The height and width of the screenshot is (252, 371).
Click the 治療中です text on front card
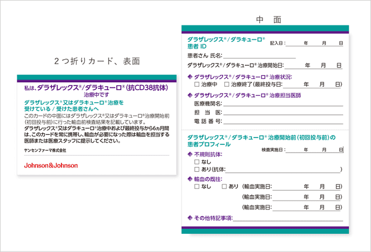[96, 95]
